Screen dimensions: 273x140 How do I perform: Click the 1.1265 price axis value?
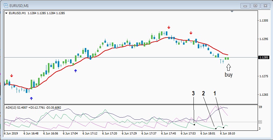click(x=264, y=95)
